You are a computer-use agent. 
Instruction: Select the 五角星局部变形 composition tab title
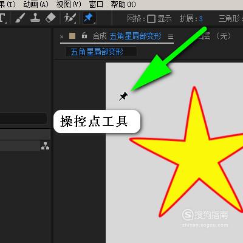tap(135, 36)
